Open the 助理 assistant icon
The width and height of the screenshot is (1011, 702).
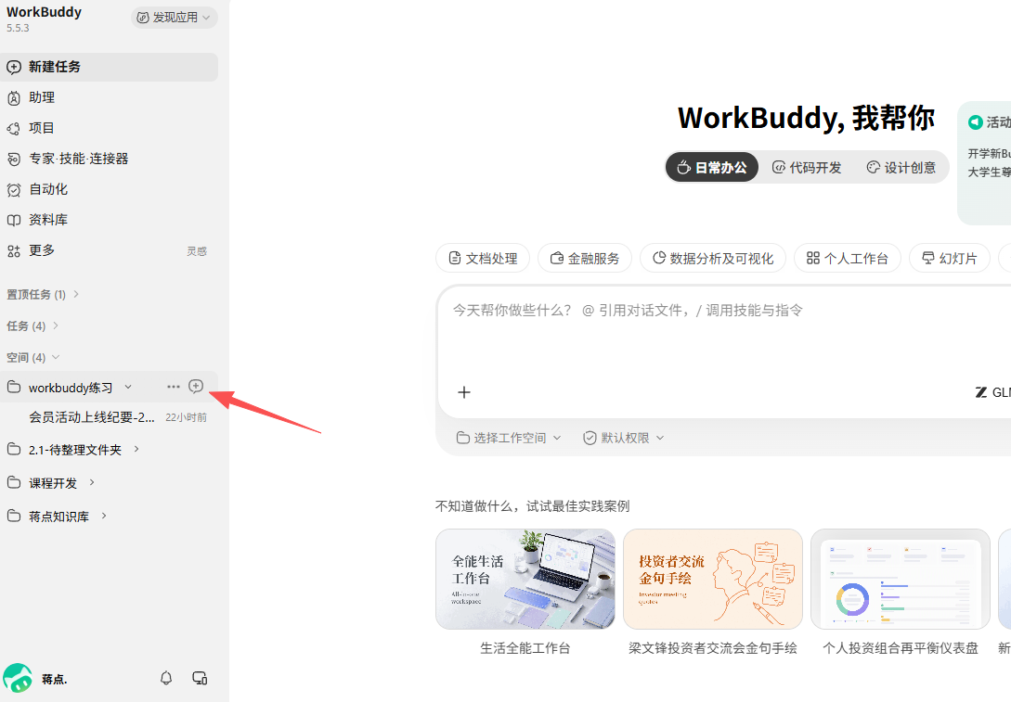coord(14,98)
